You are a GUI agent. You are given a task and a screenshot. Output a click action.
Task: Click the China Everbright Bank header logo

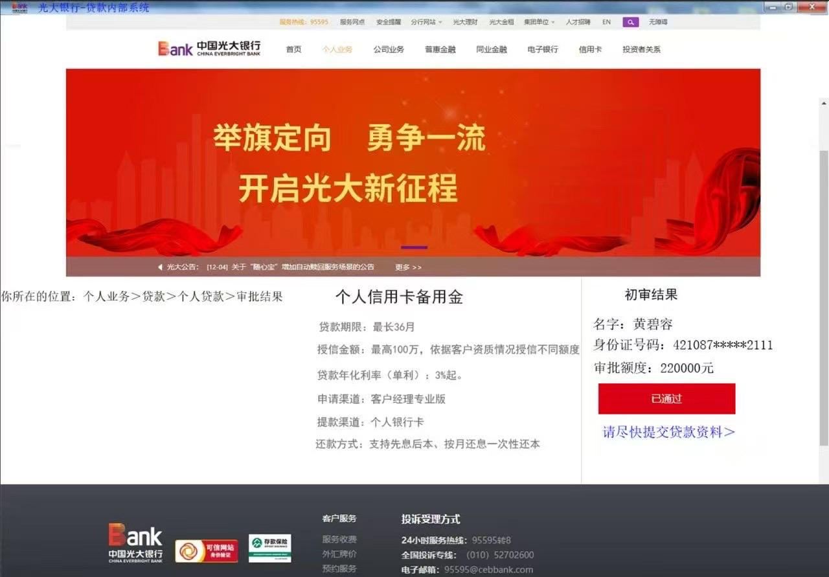tap(209, 48)
